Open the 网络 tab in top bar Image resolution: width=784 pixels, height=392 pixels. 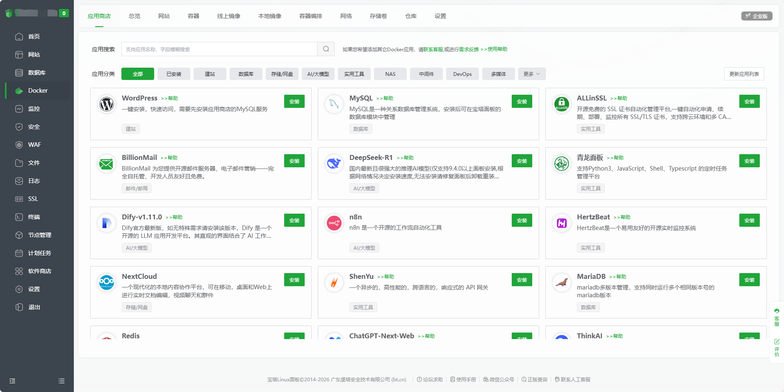346,16
